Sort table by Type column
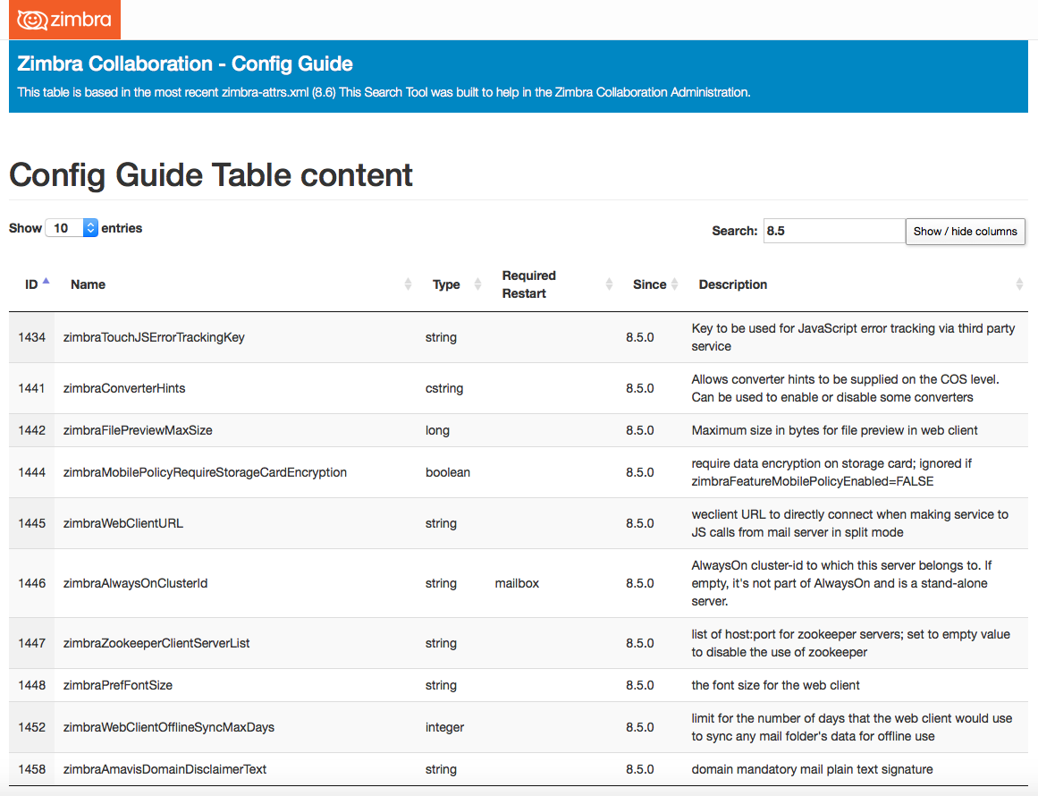Image resolution: width=1038 pixels, height=796 pixels. click(451, 284)
